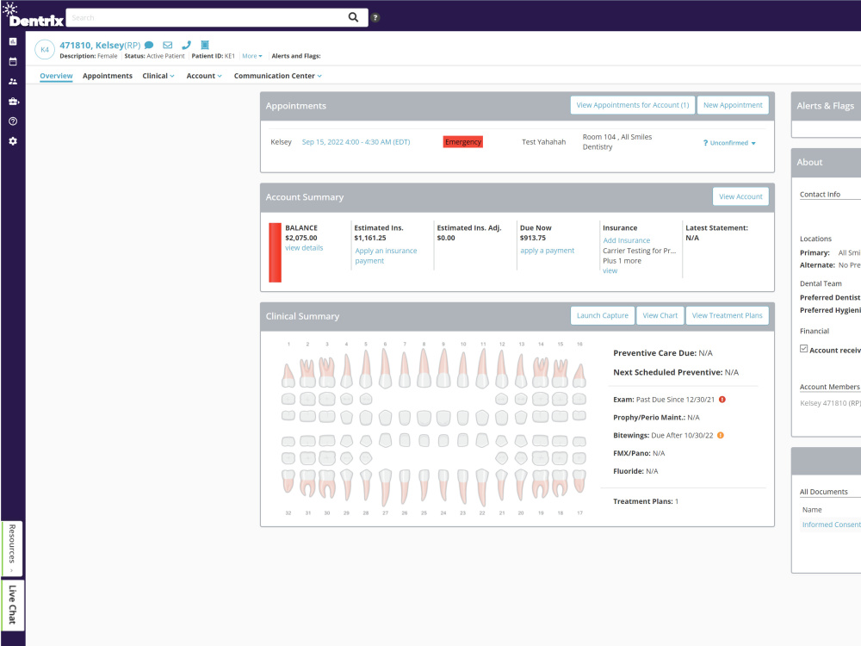Select lower tooth number 30 in chart
The width and height of the screenshot is (861, 646).
[326, 483]
